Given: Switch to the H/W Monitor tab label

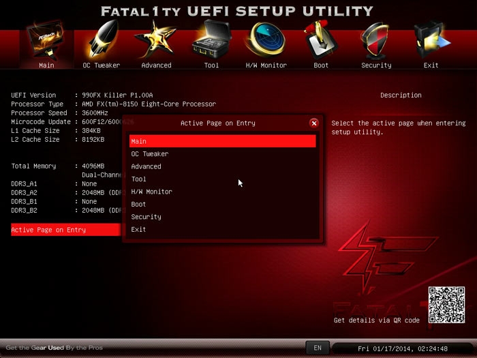Looking at the screenshot, I should point(266,65).
